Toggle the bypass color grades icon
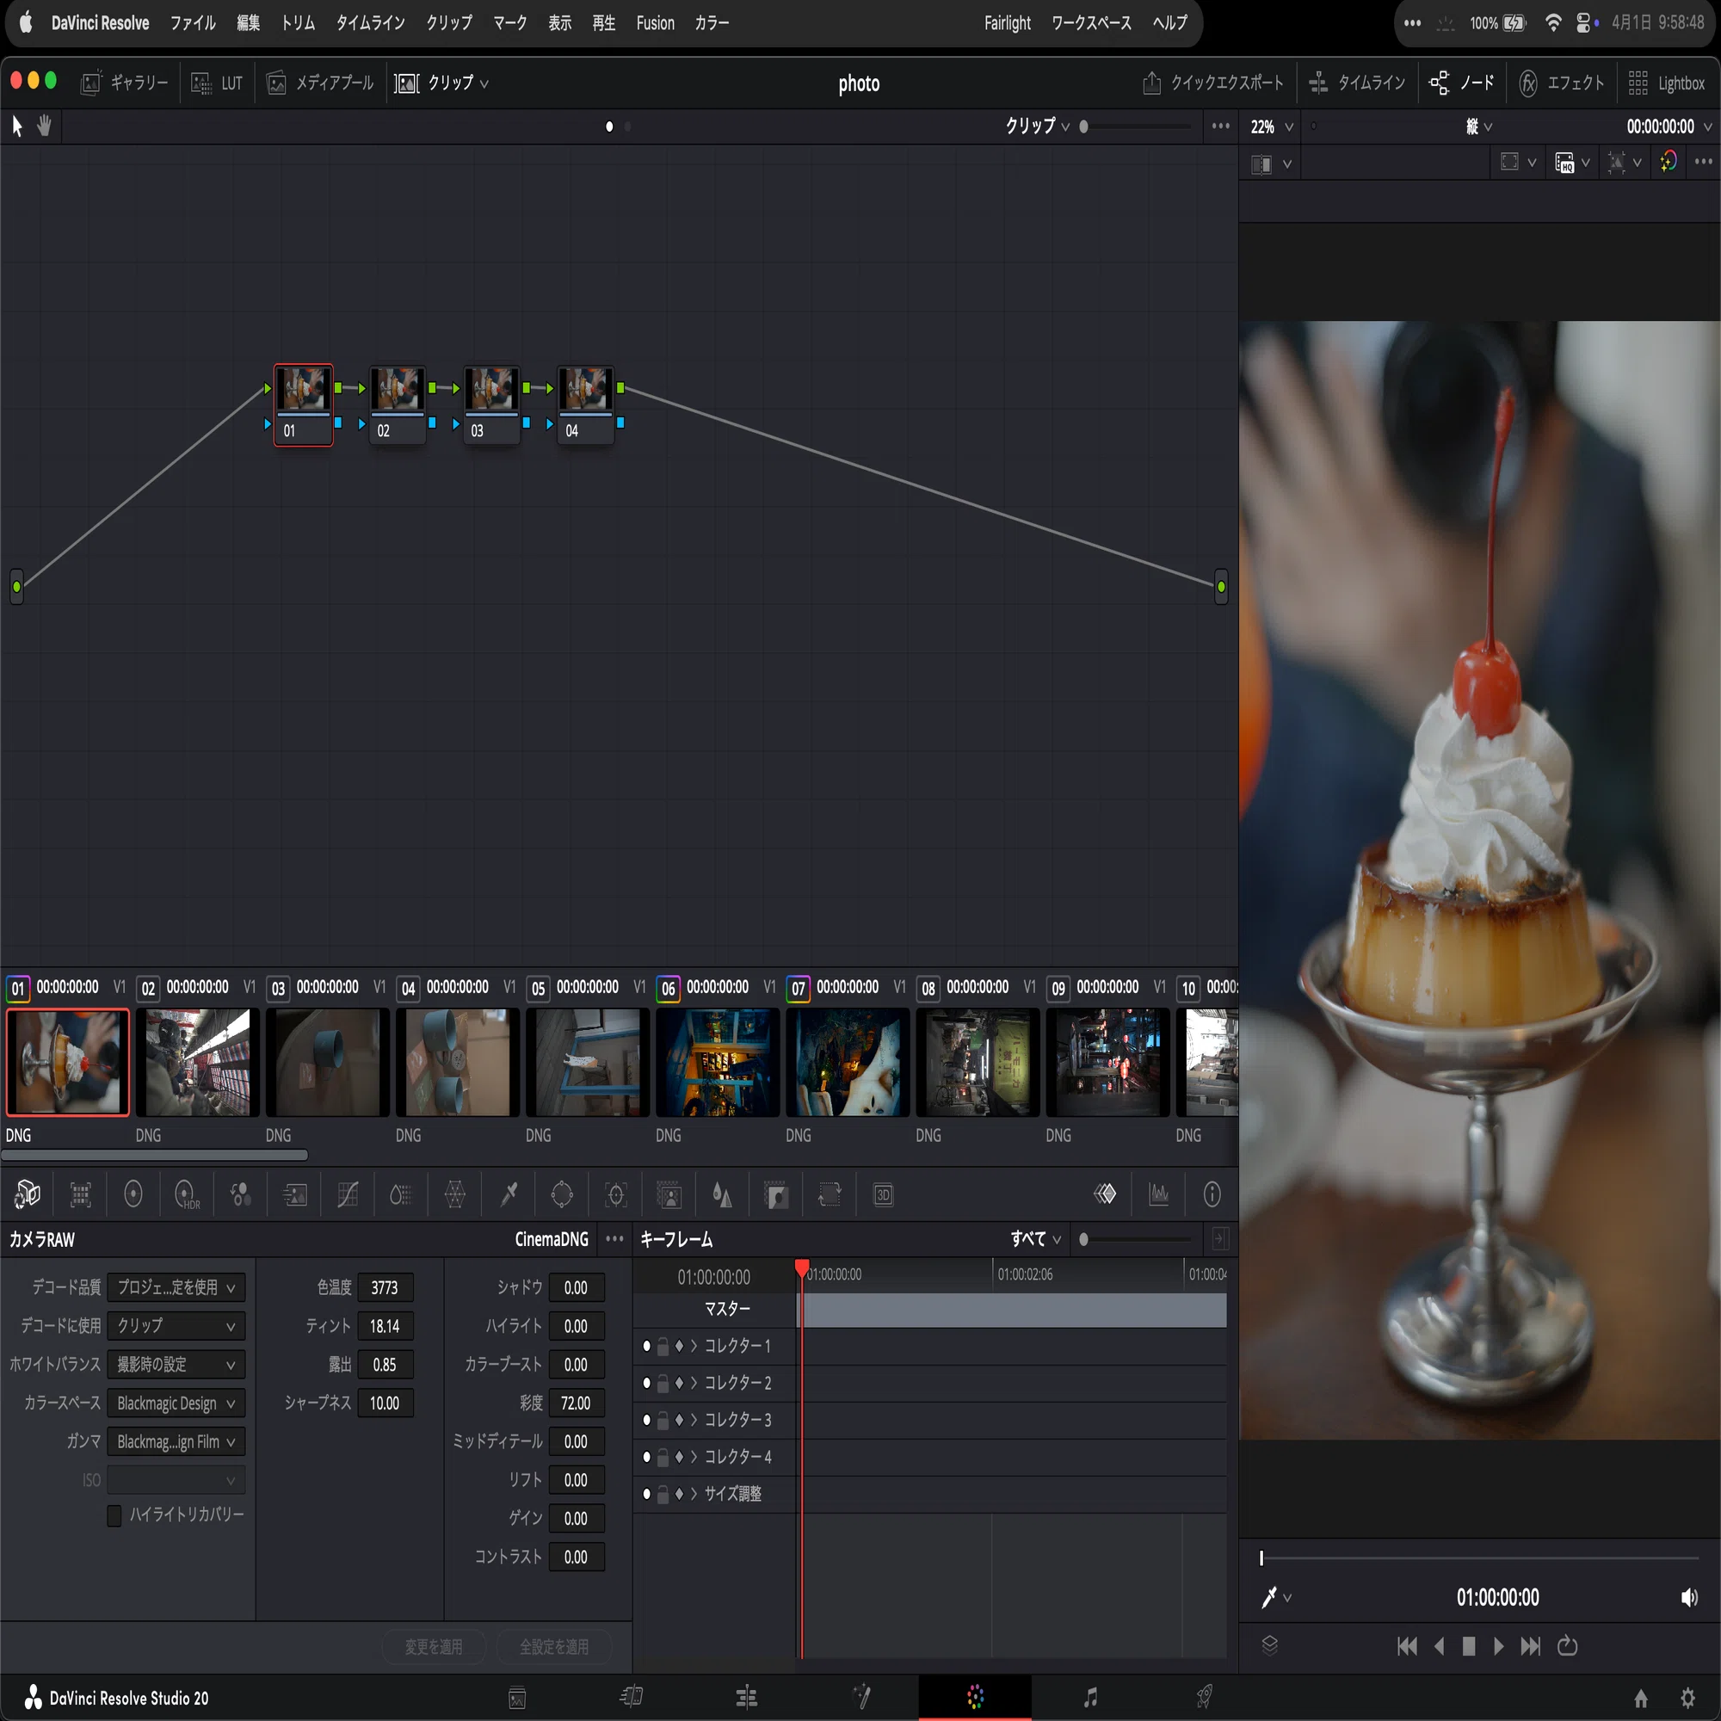This screenshot has height=1721, width=1721. coord(1669,162)
